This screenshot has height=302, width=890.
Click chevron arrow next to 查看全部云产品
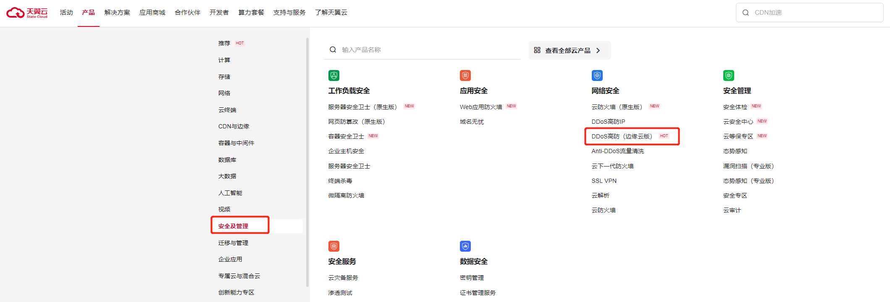598,50
